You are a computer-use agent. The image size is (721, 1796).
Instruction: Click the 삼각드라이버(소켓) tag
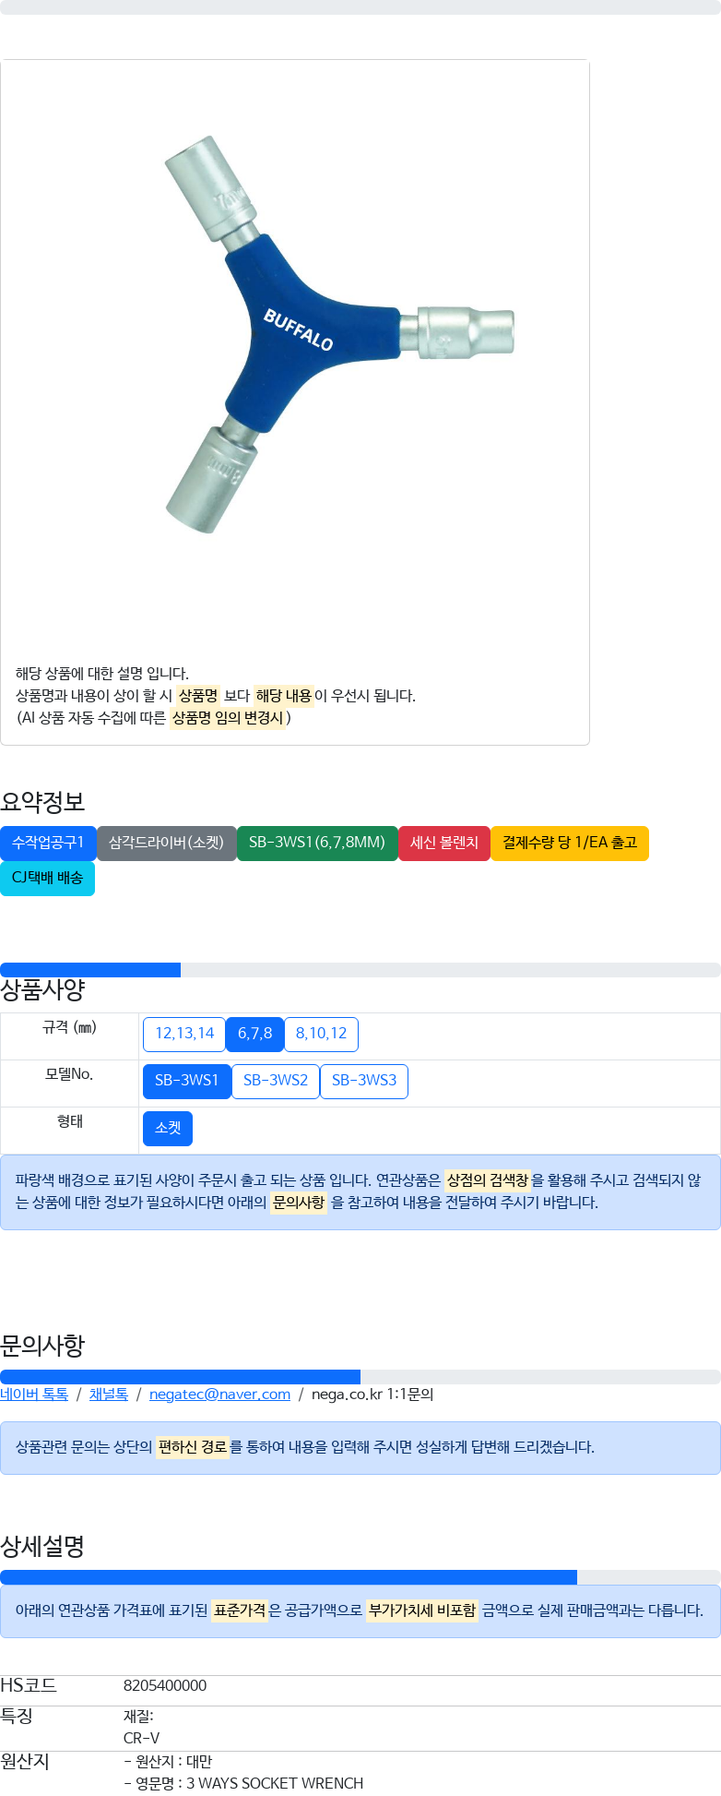(166, 843)
